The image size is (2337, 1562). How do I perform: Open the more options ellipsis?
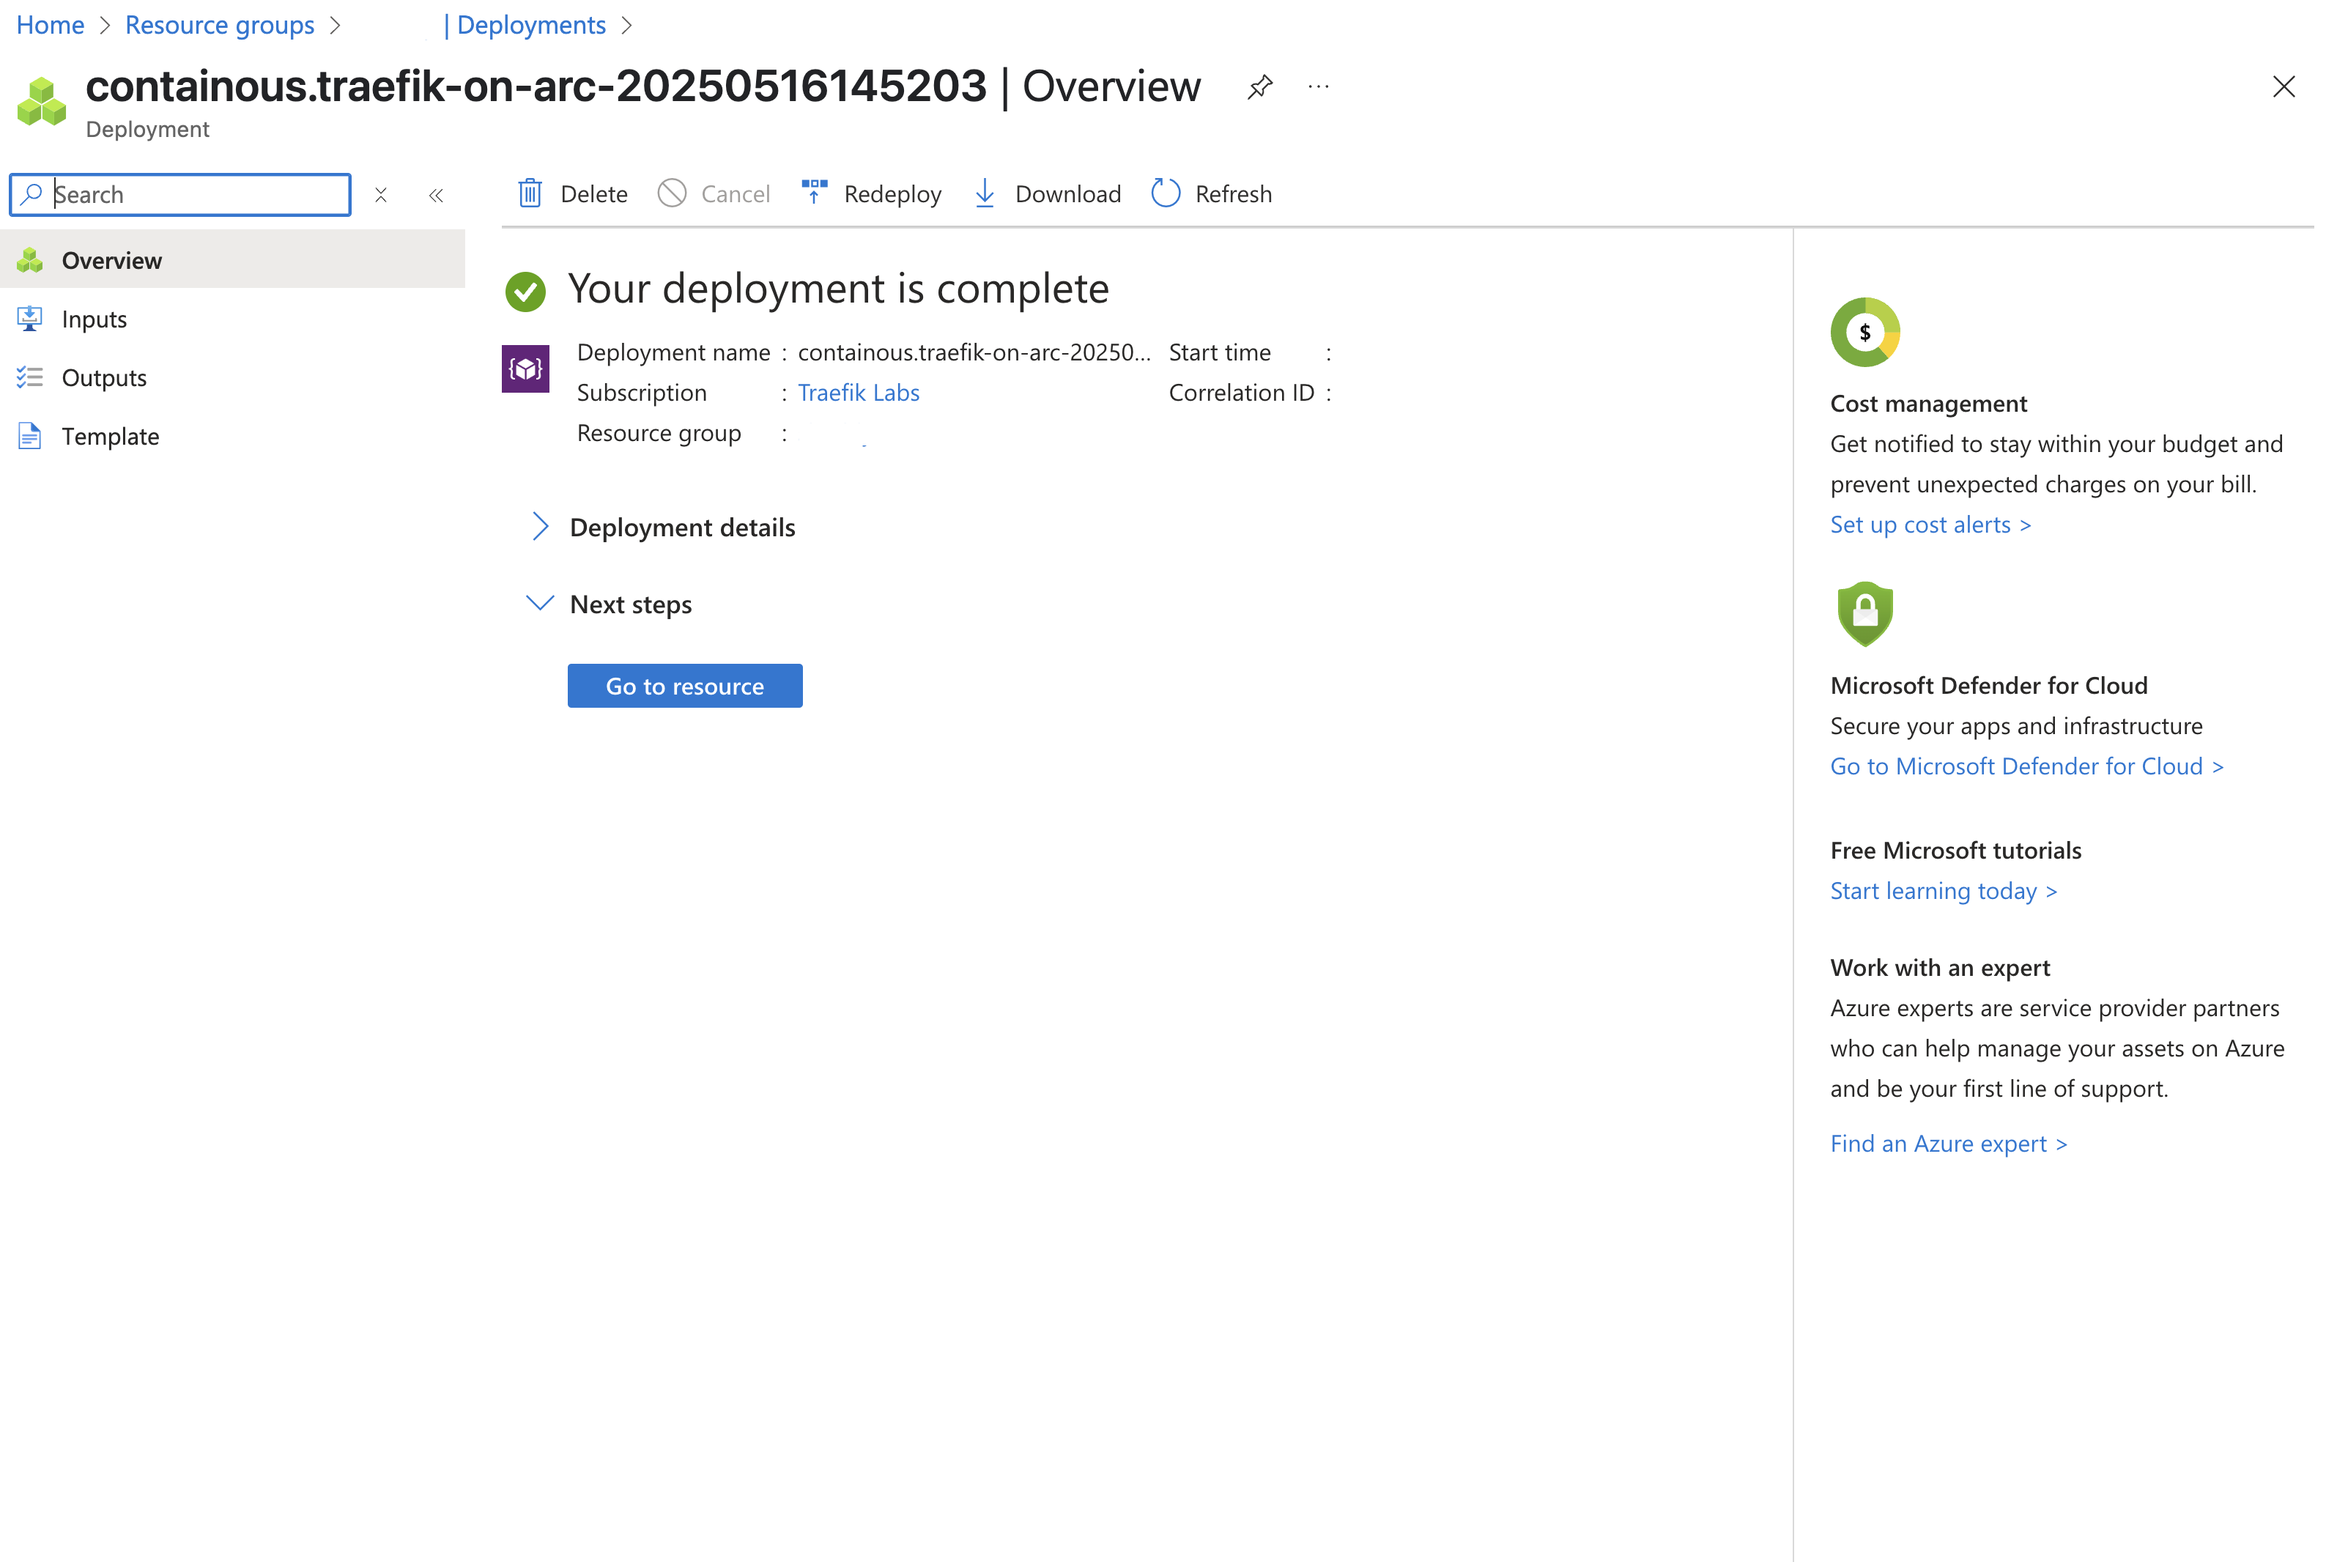pyautogui.click(x=1318, y=86)
